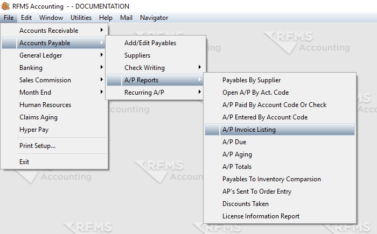Click Exit in the File menu

[54, 162]
